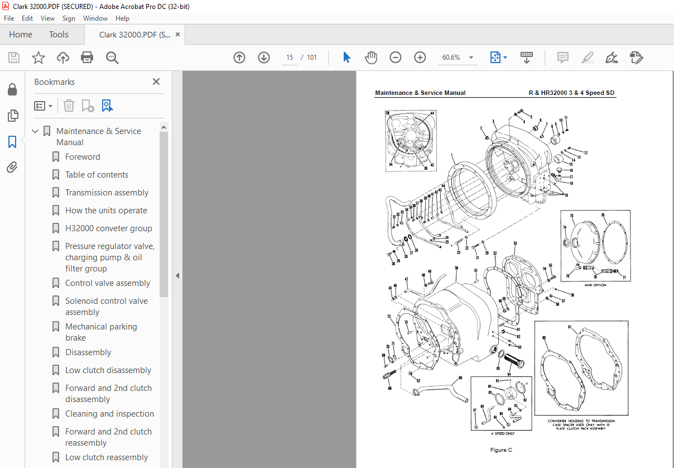
Task: Close the Clark 32000.PDF tab
Action: 178,35
